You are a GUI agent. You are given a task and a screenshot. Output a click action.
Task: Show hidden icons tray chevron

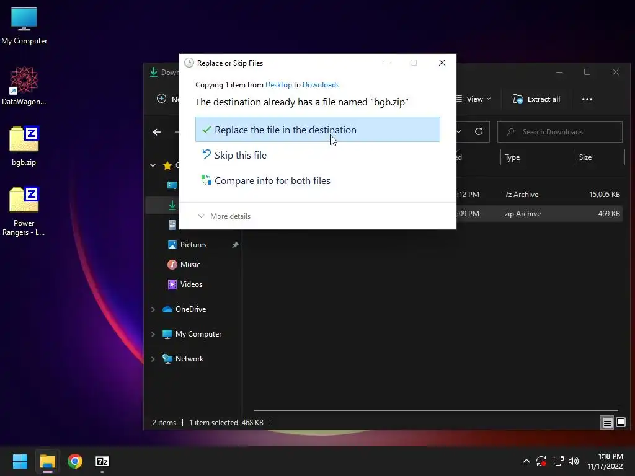(x=526, y=461)
